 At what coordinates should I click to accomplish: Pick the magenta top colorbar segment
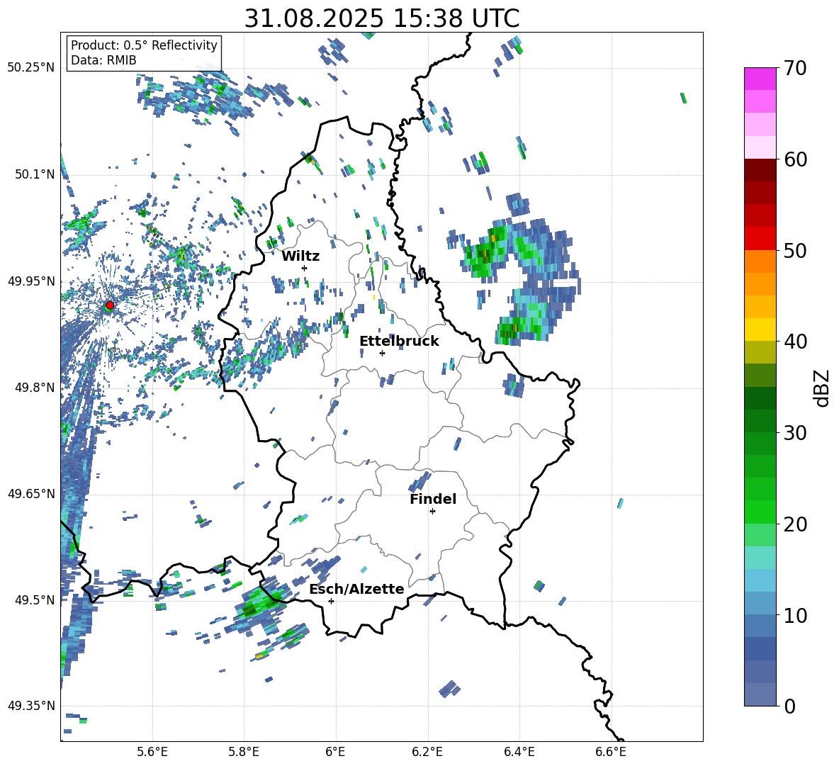point(760,79)
